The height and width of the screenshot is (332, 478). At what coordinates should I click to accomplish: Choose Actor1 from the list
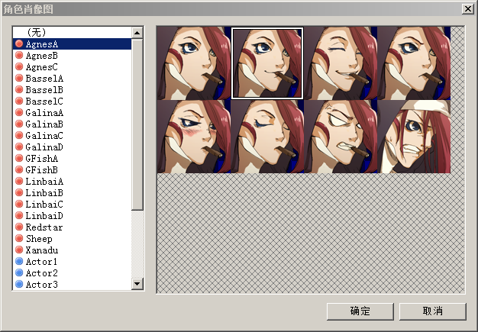[73, 261]
